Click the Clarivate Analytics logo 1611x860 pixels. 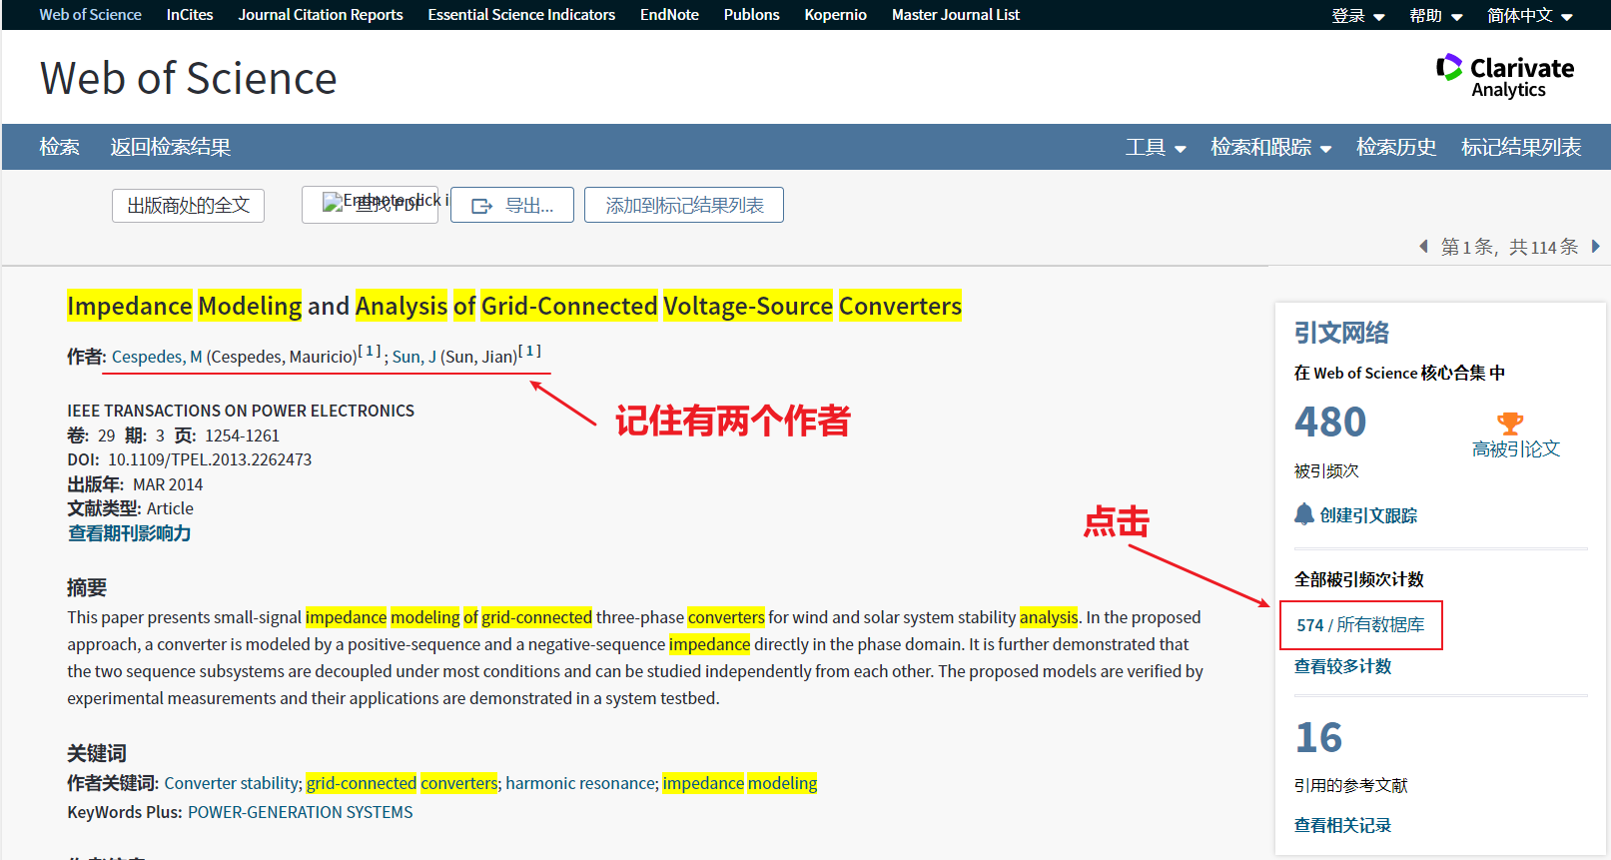pyautogui.click(x=1505, y=77)
